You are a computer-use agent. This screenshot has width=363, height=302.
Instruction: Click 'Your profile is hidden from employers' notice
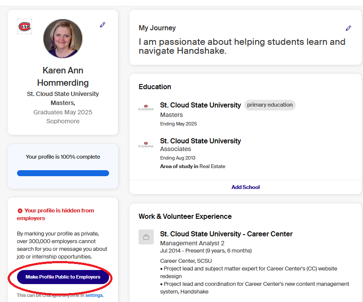55,214
